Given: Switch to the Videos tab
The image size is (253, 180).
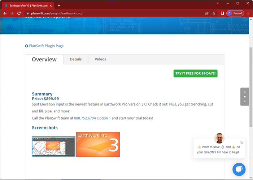Looking at the screenshot, I should (100, 59).
